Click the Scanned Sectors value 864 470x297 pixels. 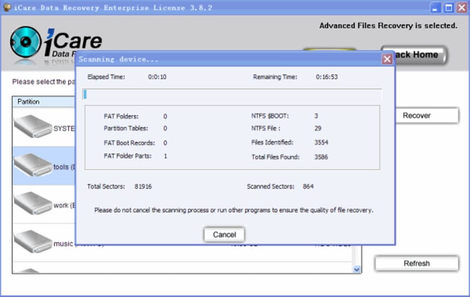(308, 187)
